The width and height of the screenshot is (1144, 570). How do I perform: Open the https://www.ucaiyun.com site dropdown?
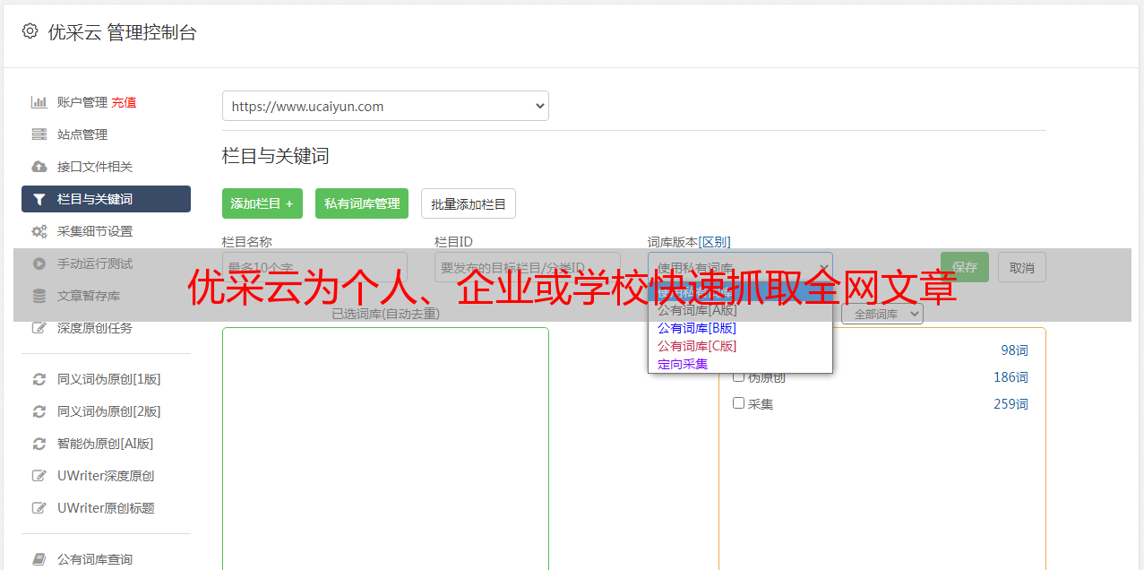[x=385, y=106]
